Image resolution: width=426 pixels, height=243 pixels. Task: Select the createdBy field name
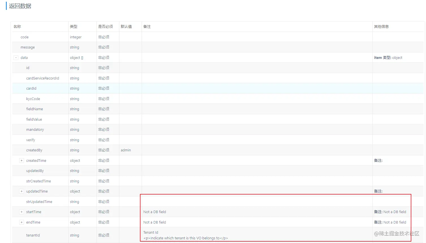(x=34, y=150)
